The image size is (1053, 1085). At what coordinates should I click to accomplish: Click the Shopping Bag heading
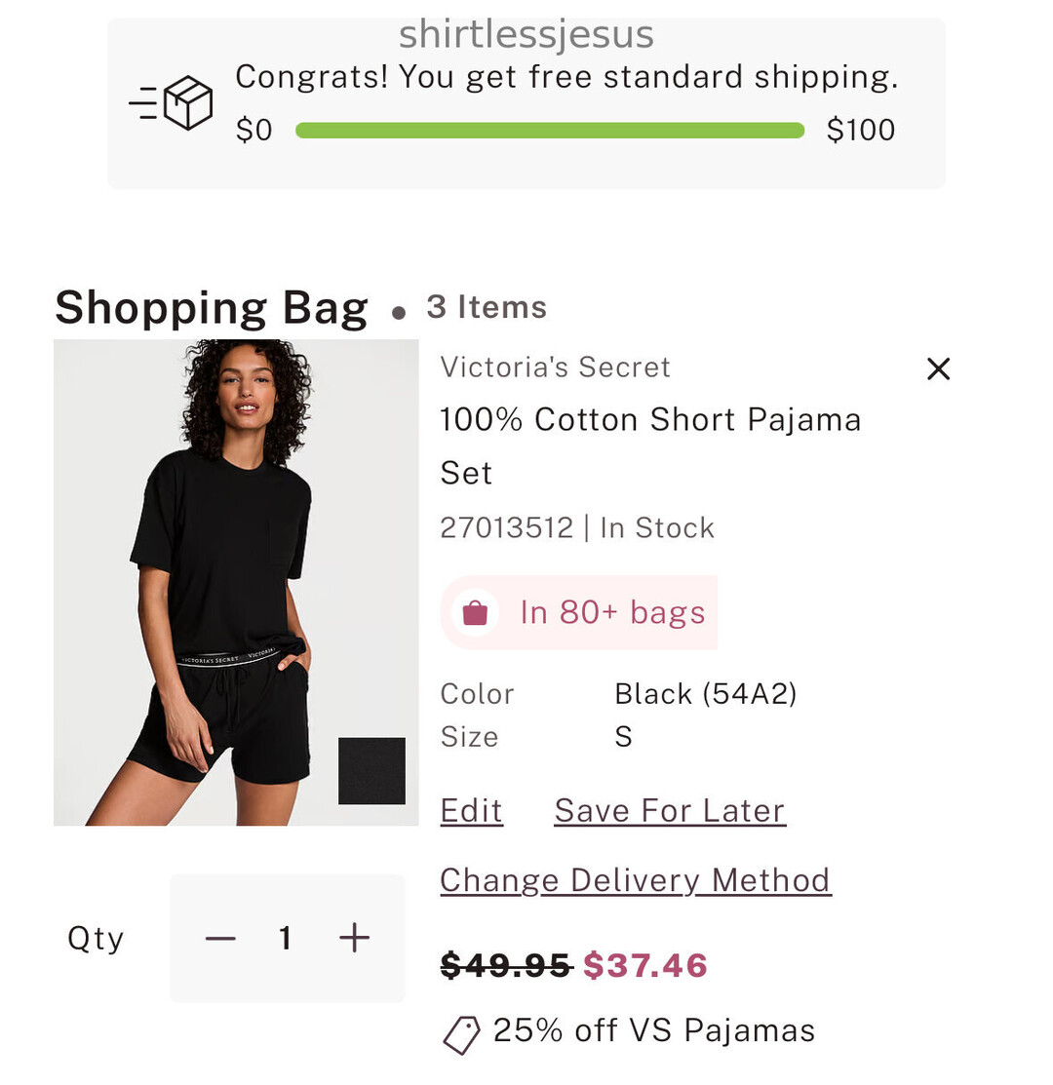pos(211,308)
